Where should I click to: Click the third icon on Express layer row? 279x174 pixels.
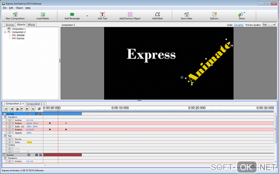40,155
